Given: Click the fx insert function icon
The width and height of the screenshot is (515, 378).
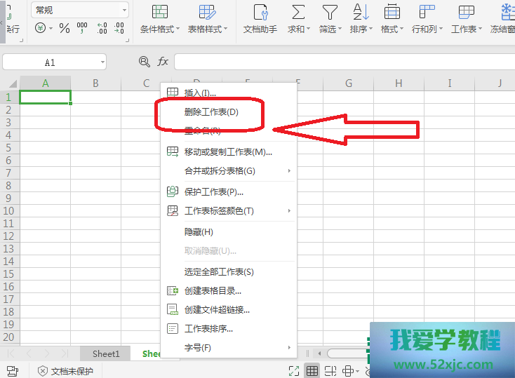Looking at the screenshot, I should 163,62.
